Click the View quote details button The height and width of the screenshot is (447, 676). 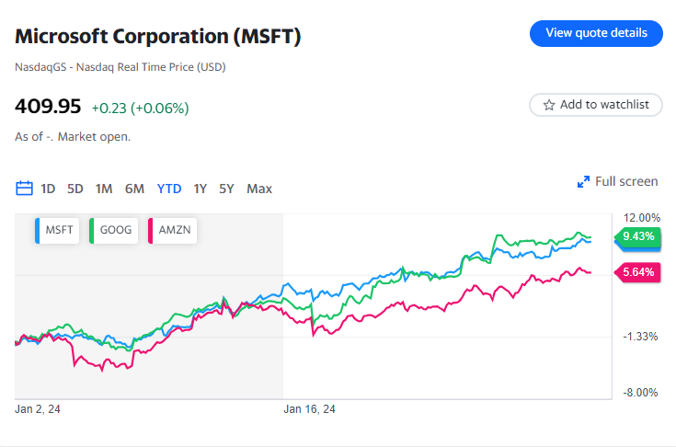coord(596,33)
